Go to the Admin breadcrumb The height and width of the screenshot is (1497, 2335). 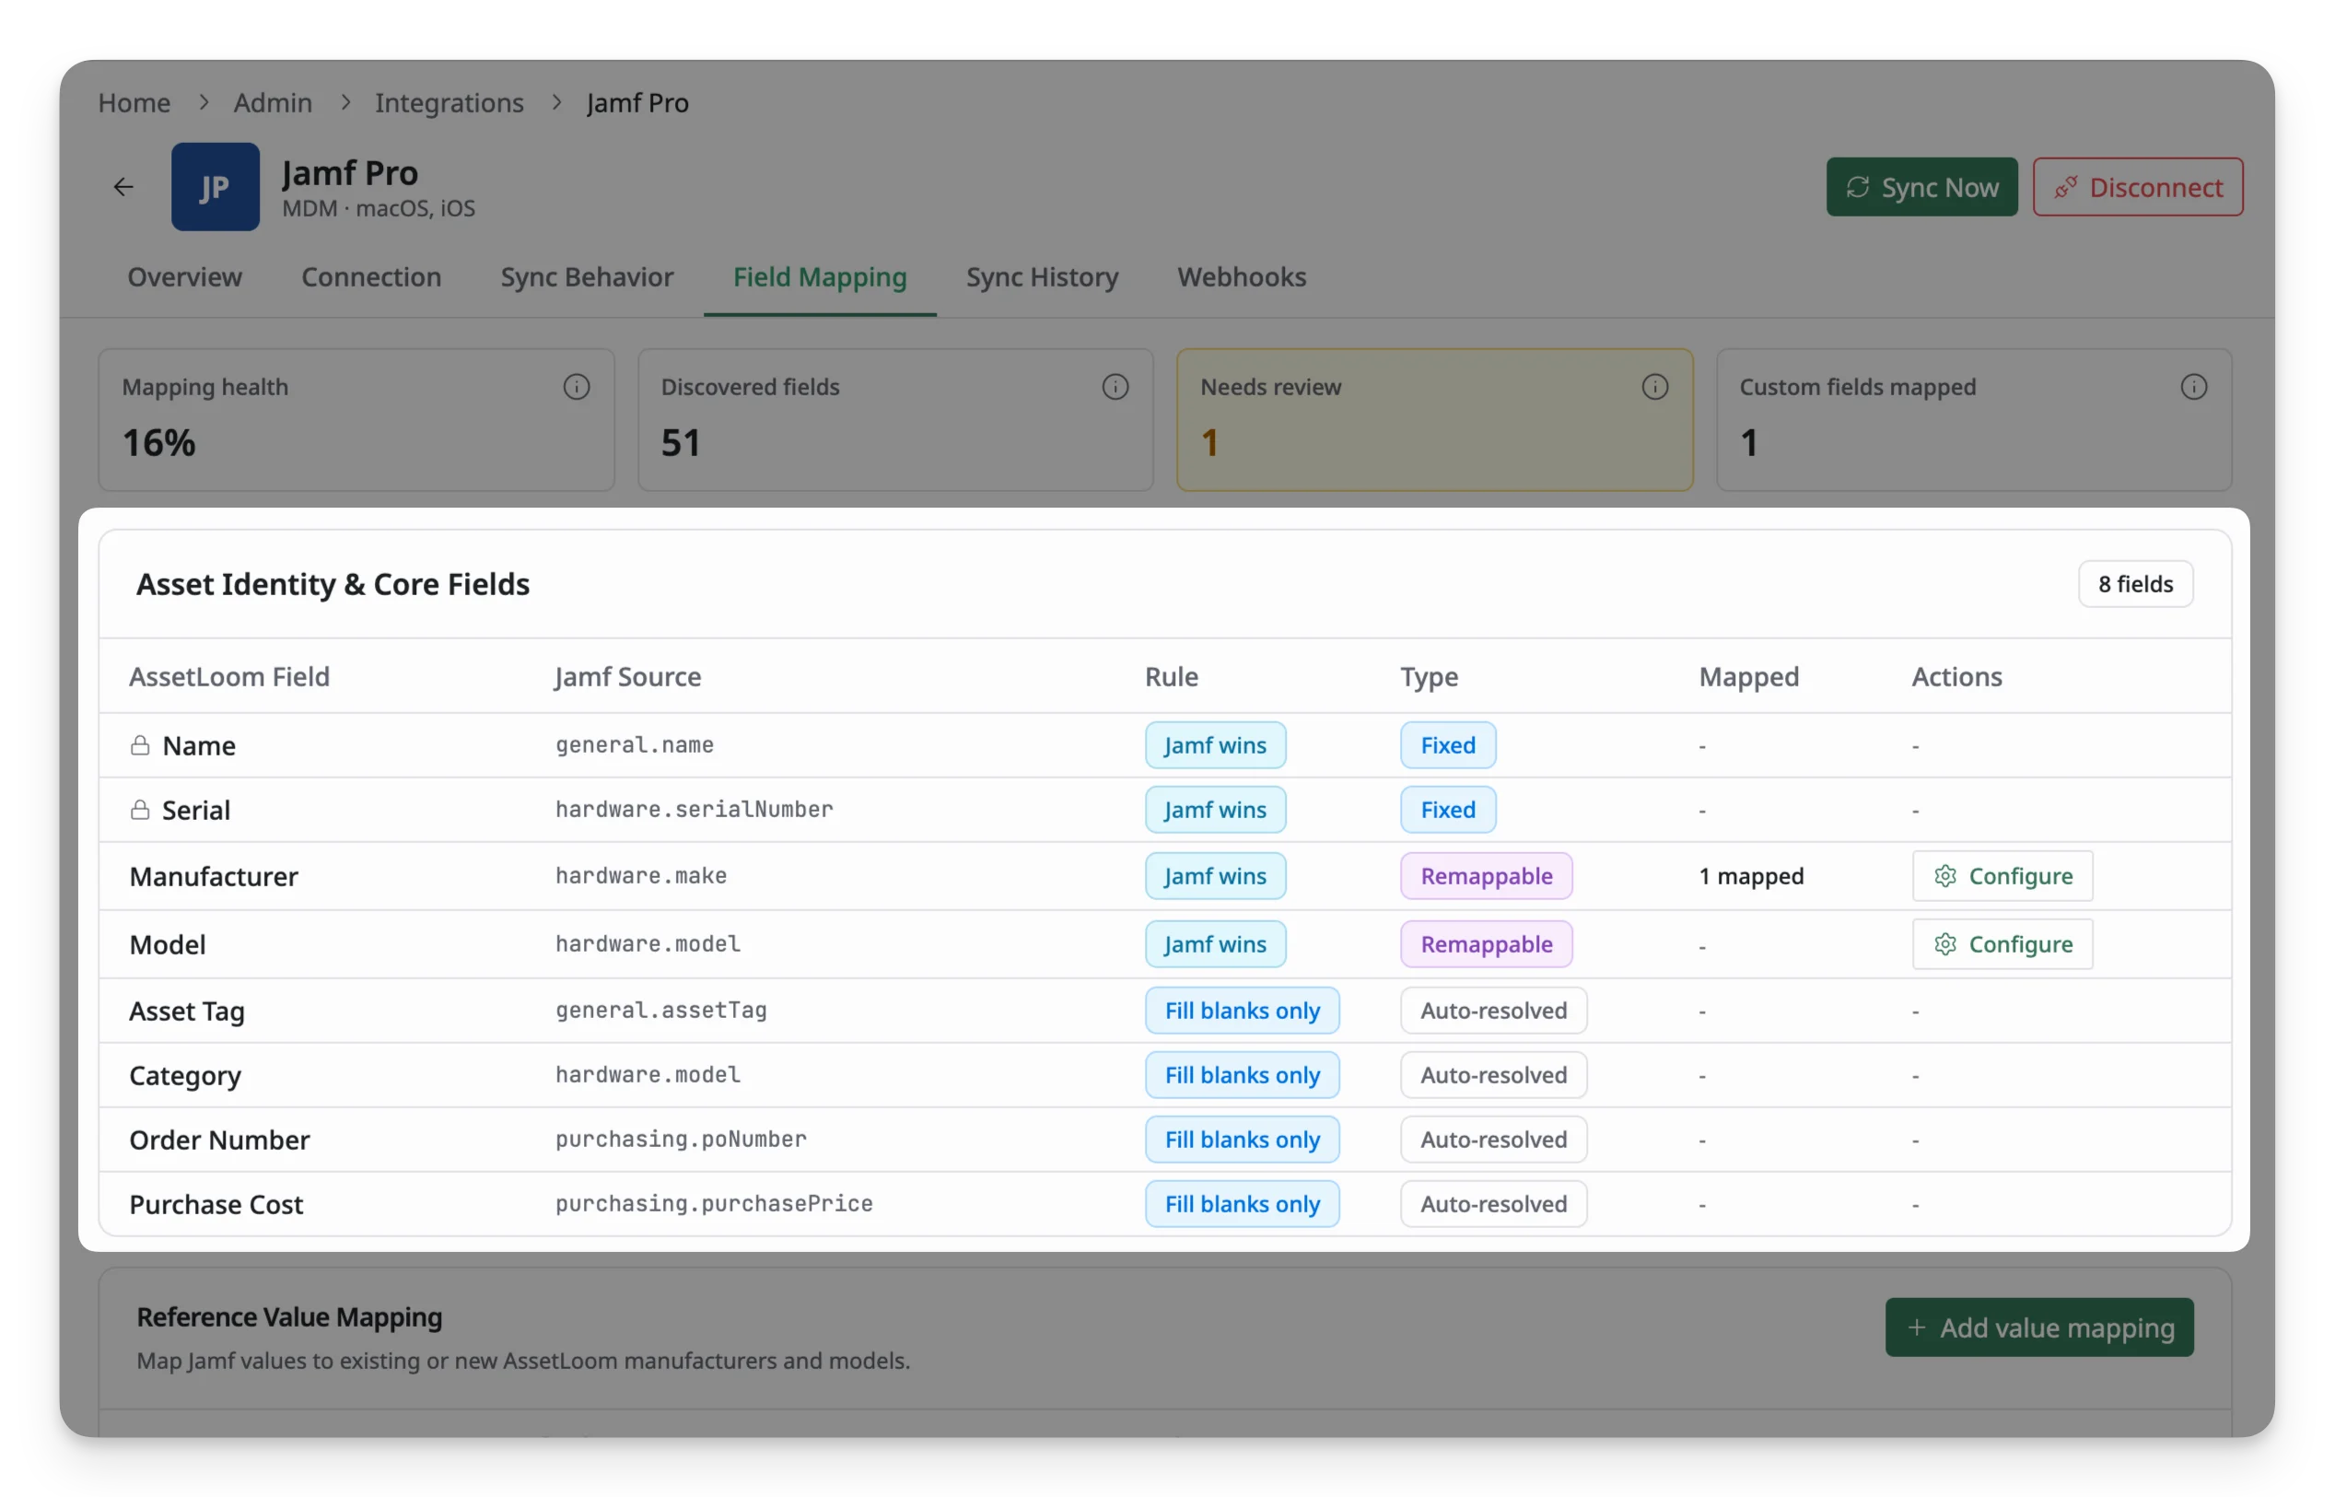click(x=272, y=102)
